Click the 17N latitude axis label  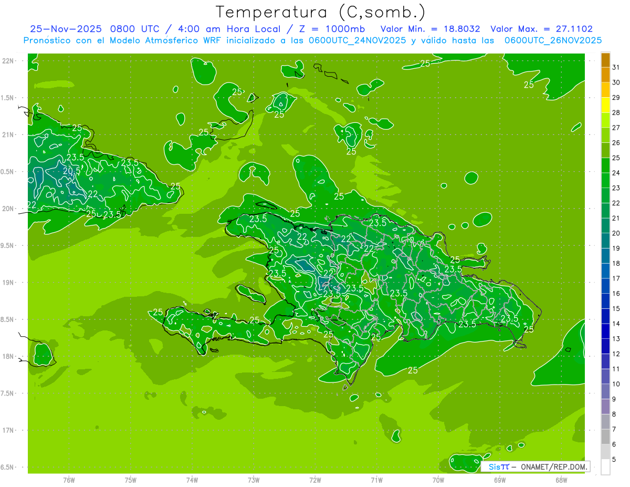click(8, 430)
